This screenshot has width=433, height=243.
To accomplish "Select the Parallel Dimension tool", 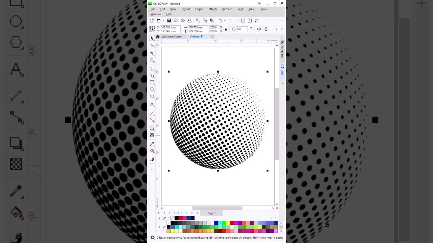I will 152,113.
